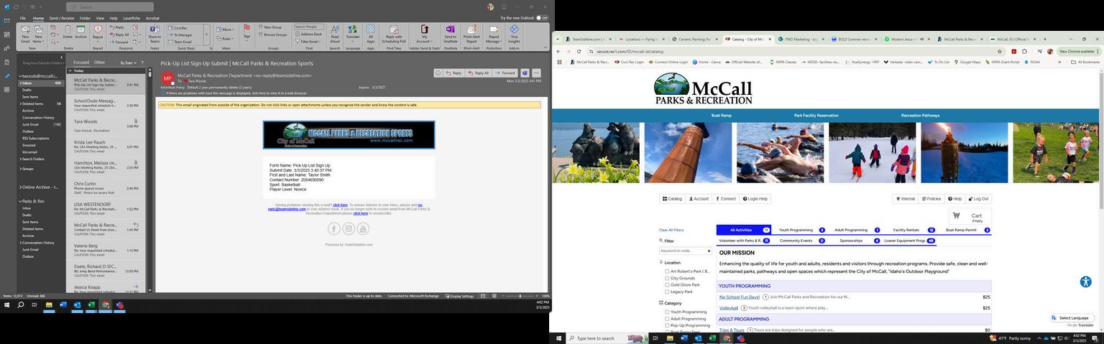Open All Apps in Outlook ribbon
Viewport: 1104px width, 344px height.
[371, 34]
